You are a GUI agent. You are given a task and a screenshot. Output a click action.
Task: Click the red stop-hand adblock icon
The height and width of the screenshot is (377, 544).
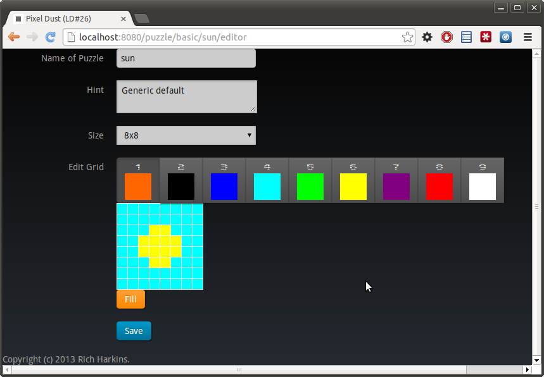[446, 37]
